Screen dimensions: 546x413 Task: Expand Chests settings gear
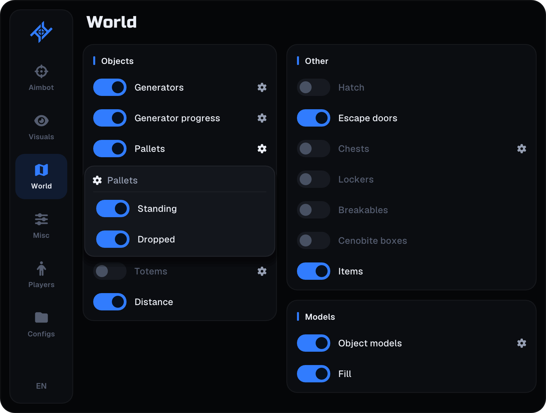522,149
